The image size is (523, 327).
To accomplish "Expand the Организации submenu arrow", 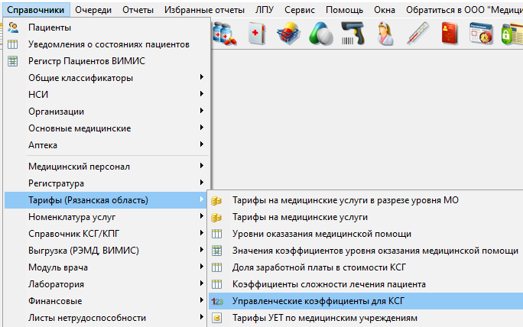I will (x=201, y=110).
